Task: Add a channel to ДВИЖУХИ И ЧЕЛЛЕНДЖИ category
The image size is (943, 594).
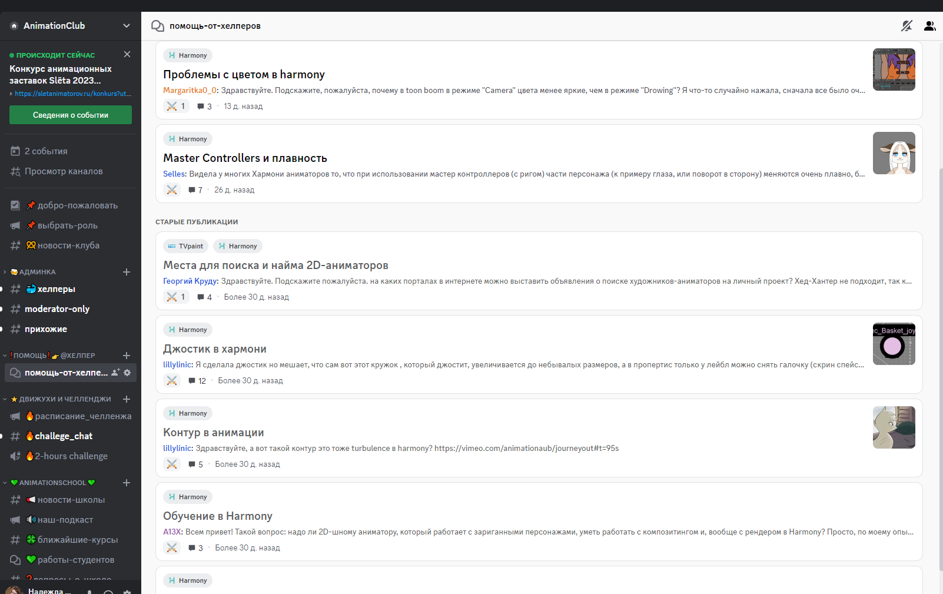Action: coord(127,399)
